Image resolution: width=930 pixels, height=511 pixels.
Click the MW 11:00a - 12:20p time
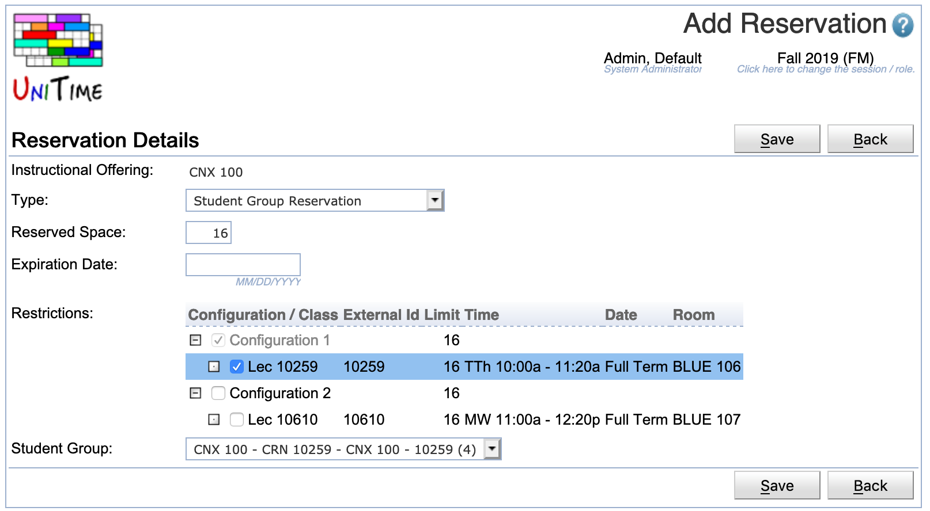[532, 420]
